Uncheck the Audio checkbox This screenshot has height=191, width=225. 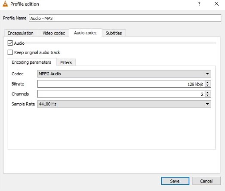pos(10,43)
